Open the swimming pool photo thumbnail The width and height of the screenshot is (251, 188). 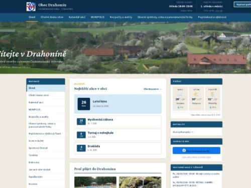coord(95,182)
